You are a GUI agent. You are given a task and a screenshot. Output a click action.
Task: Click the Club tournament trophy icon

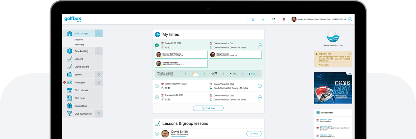pos(69,114)
